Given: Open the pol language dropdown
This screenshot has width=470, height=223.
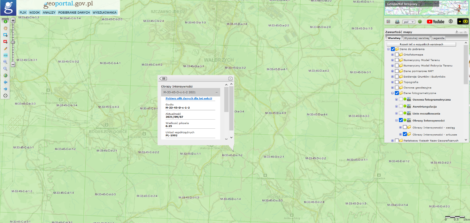Looking at the screenshot, I should coord(408,22).
